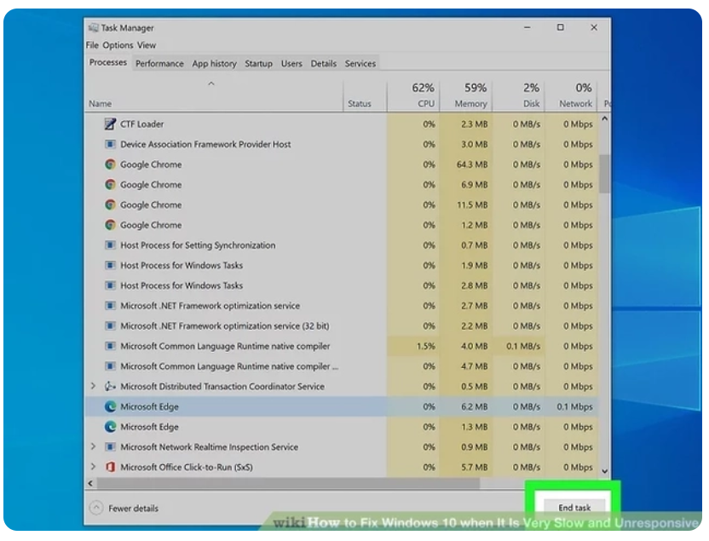Click the 5.7 MB memory value
The height and width of the screenshot is (541, 709).
pyautogui.click(x=475, y=467)
